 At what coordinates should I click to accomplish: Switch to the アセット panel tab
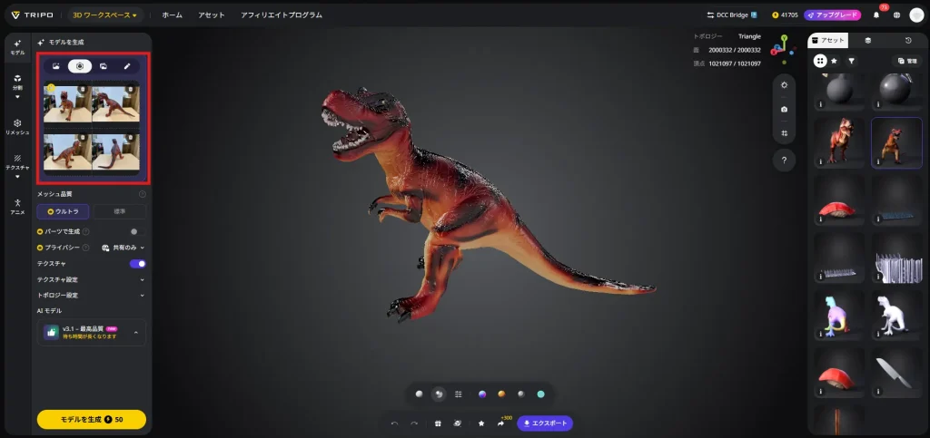click(x=827, y=41)
